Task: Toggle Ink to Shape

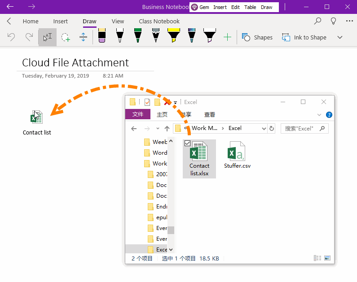Action: (304, 37)
